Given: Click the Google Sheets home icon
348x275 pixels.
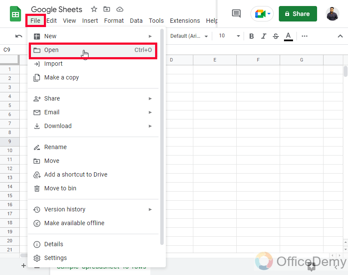Looking at the screenshot, I should 15,14.
